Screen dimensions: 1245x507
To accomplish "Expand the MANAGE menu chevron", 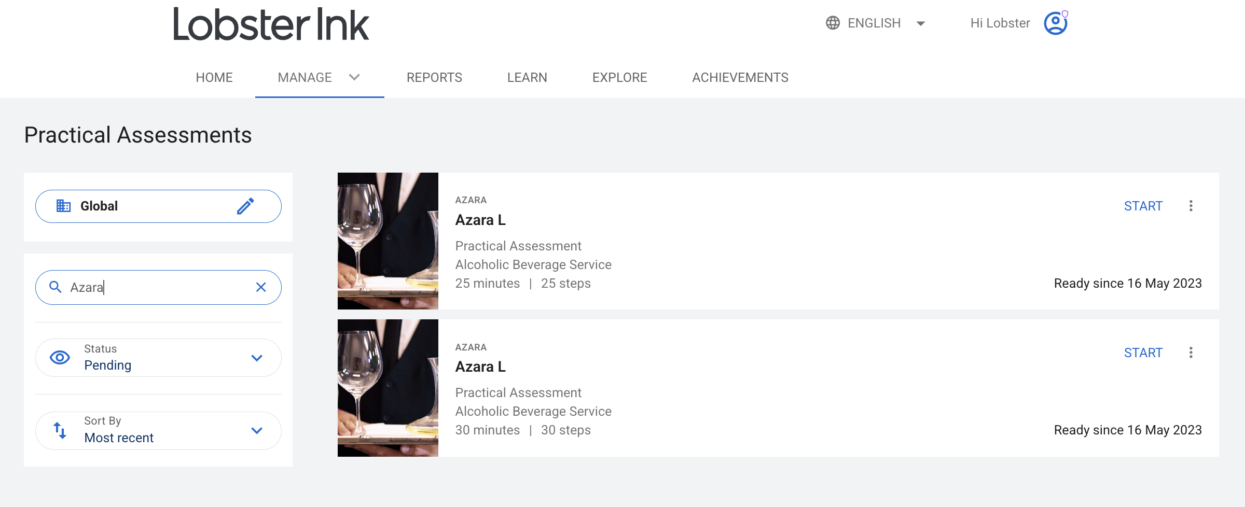I will click(354, 77).
